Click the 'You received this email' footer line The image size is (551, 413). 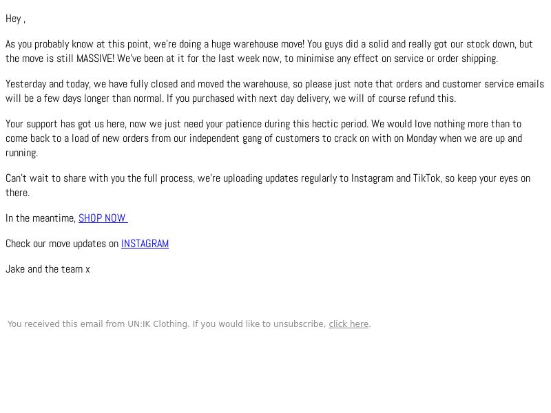(189, 324)
